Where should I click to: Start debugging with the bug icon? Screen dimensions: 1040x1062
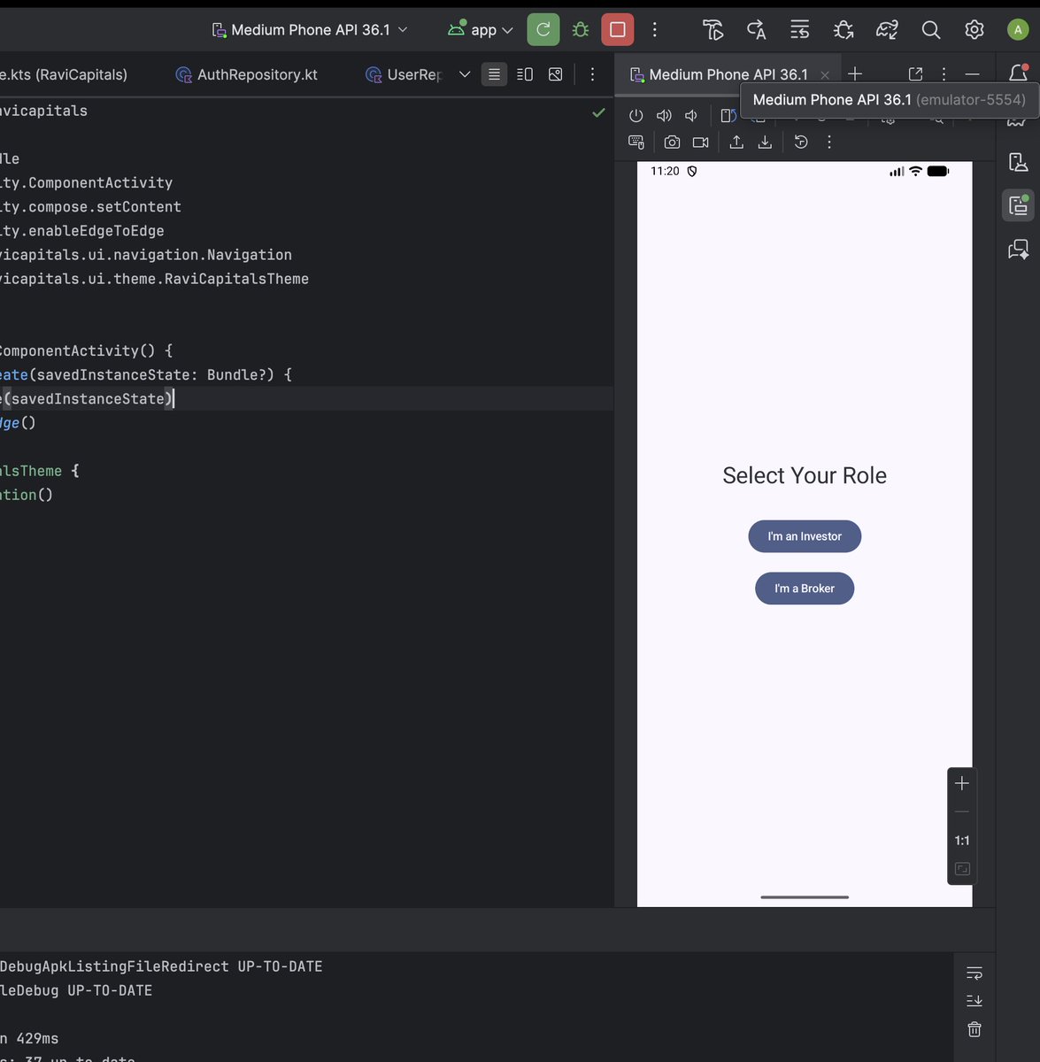pyautogui.click(x=581, y=29)
